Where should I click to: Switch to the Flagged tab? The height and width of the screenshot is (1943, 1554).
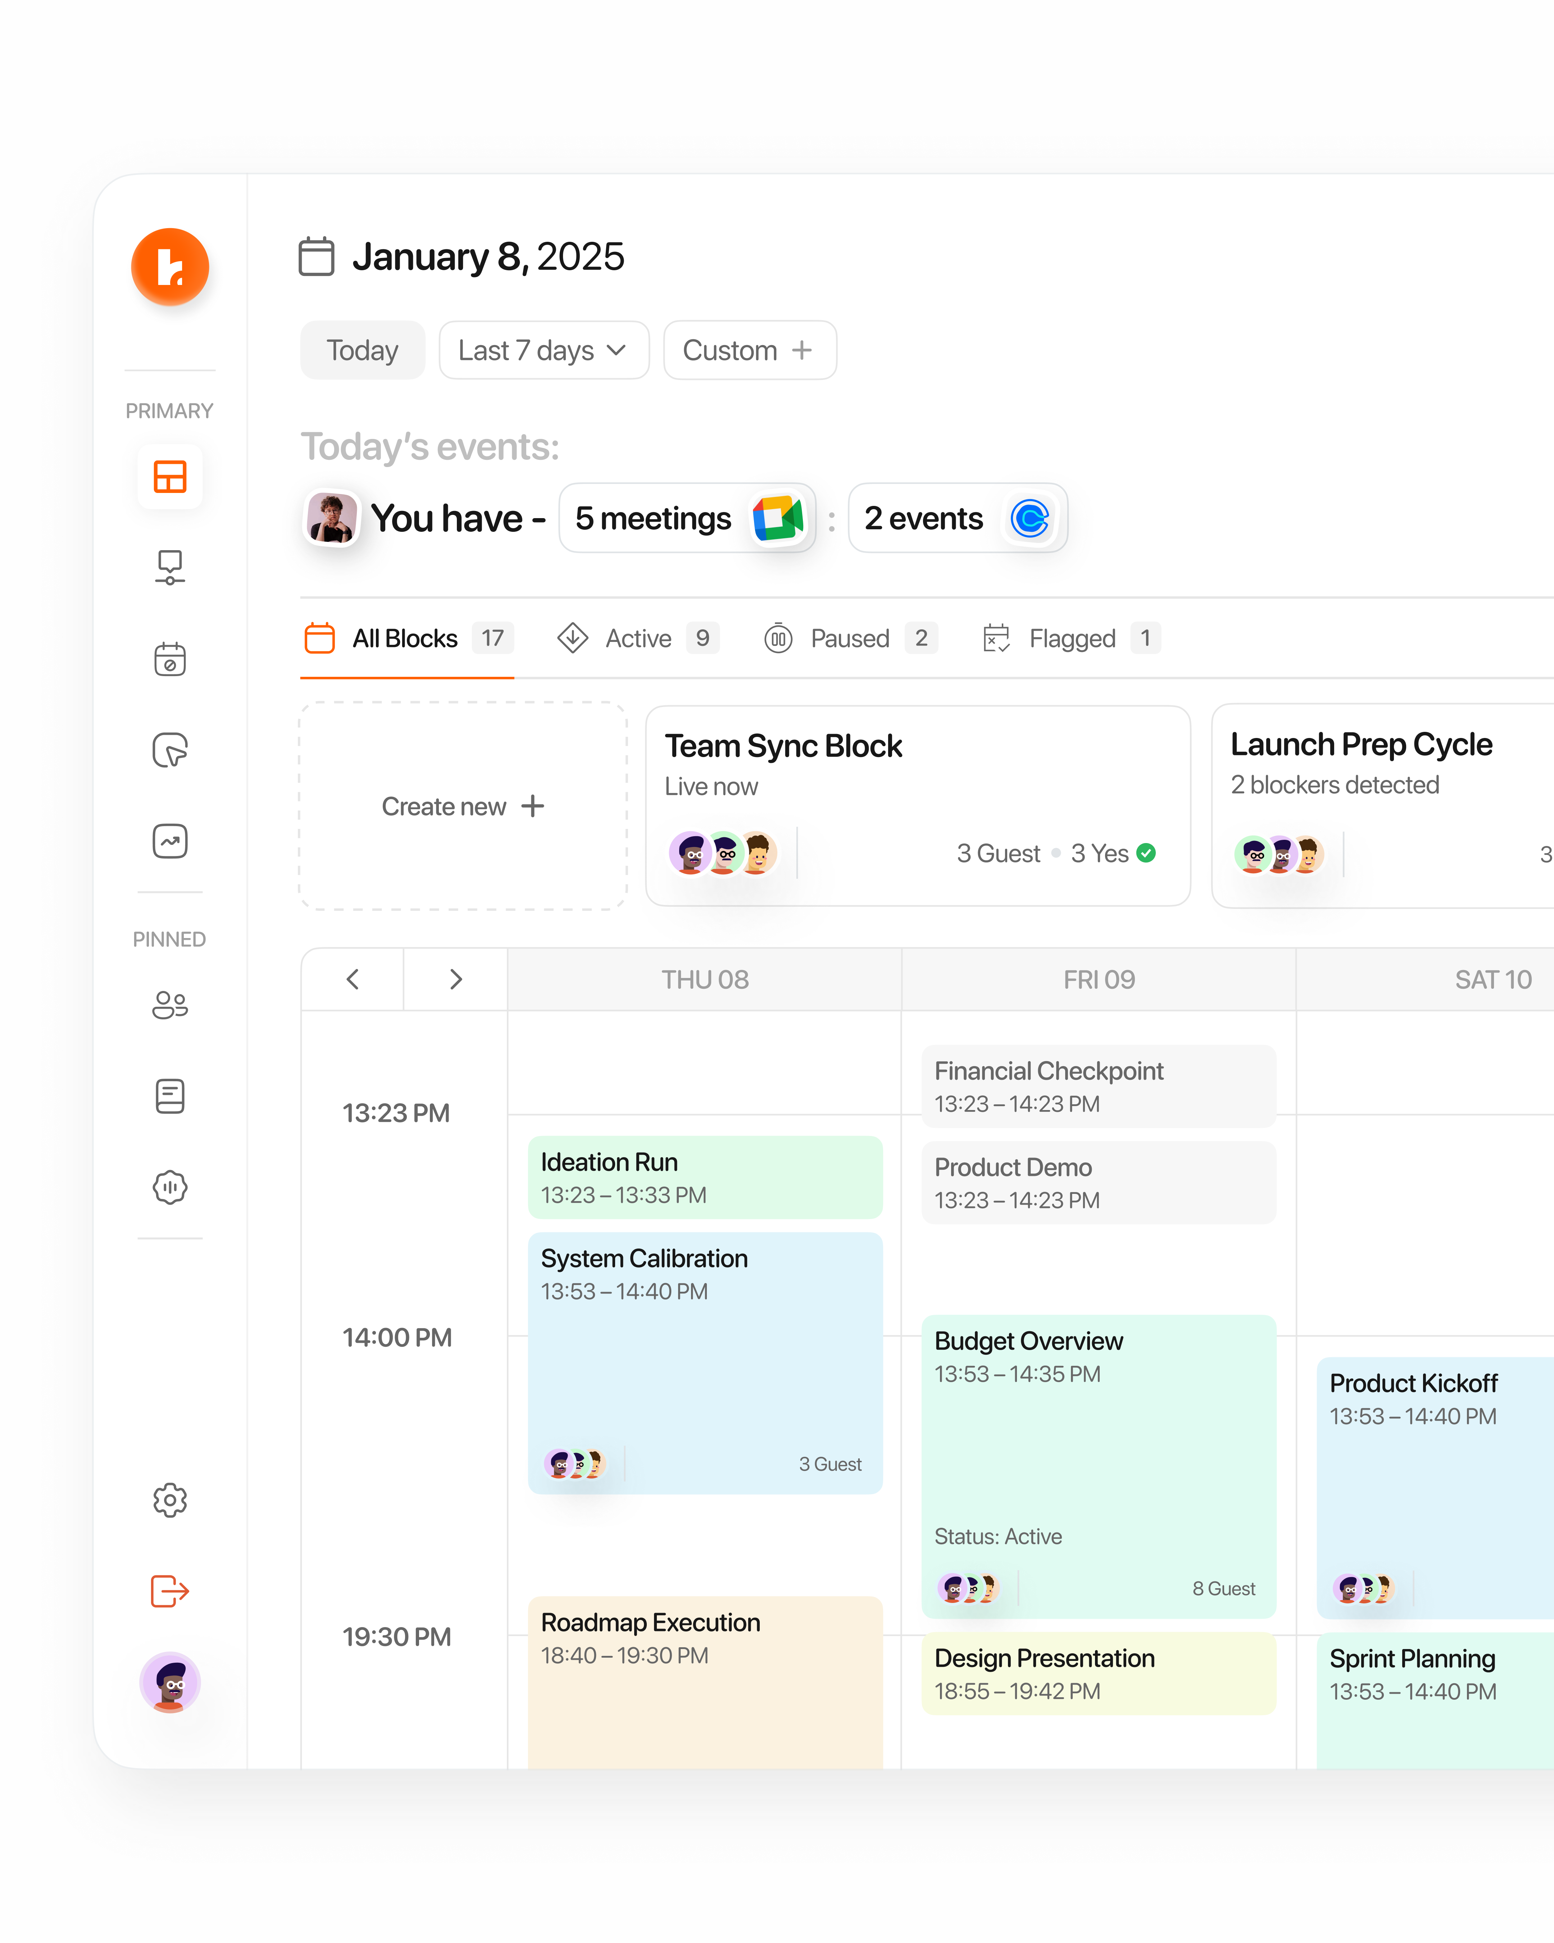click(1072, 638)
